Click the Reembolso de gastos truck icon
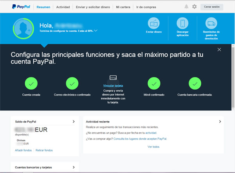This screenshot has height=173, width=235. tap(211, 23)
